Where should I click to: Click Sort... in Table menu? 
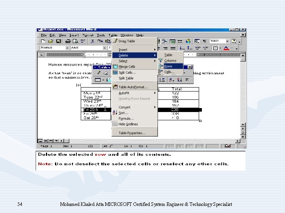click(135, 113)
